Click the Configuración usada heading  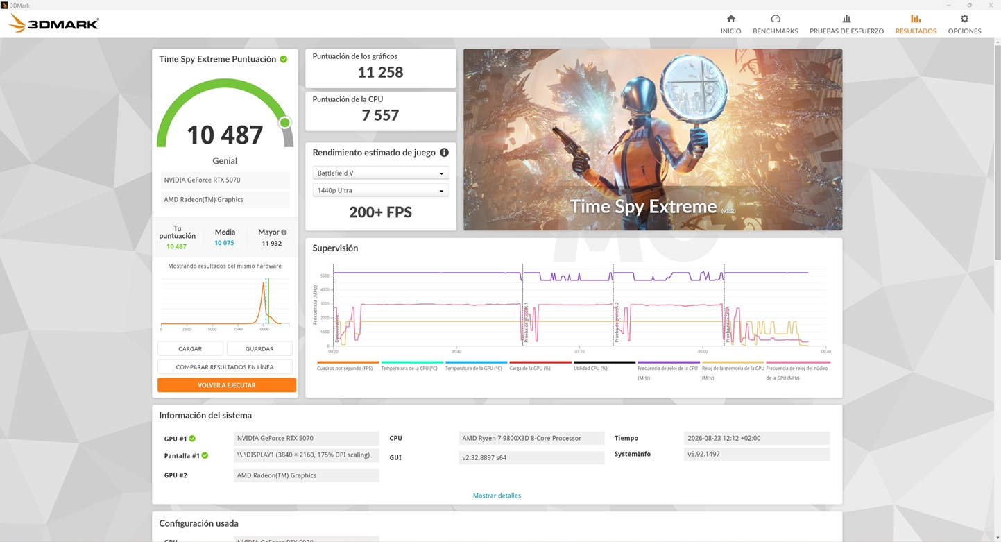click(198, 523)
